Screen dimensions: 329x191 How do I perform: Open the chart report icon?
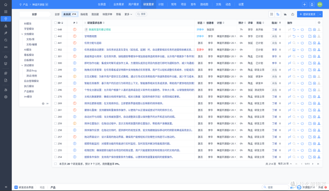pos(285,14)
